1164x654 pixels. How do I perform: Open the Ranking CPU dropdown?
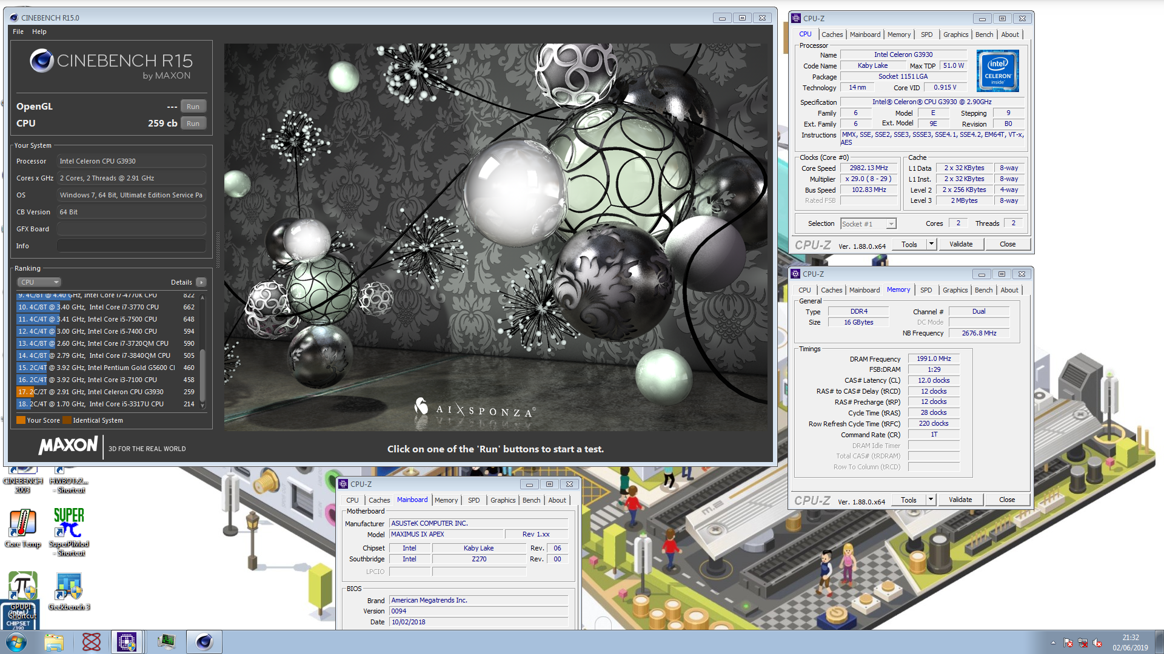click(39, 282)
